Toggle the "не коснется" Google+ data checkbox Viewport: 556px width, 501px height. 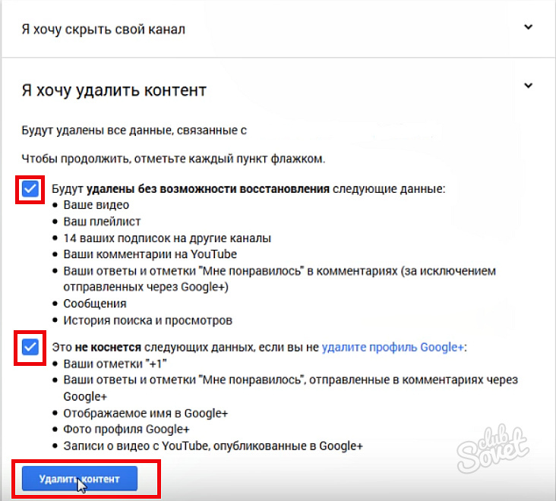point(30,348)
